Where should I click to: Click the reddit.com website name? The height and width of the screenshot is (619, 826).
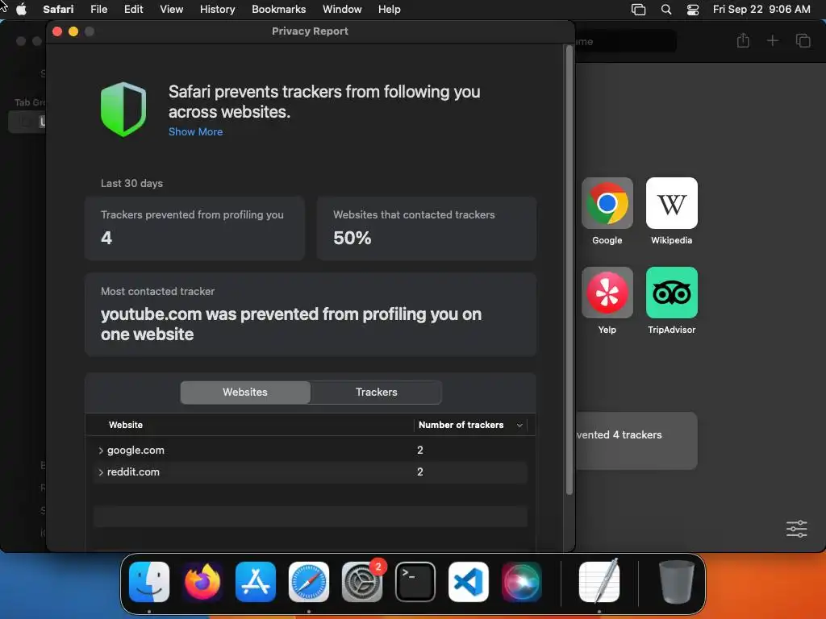133,472
